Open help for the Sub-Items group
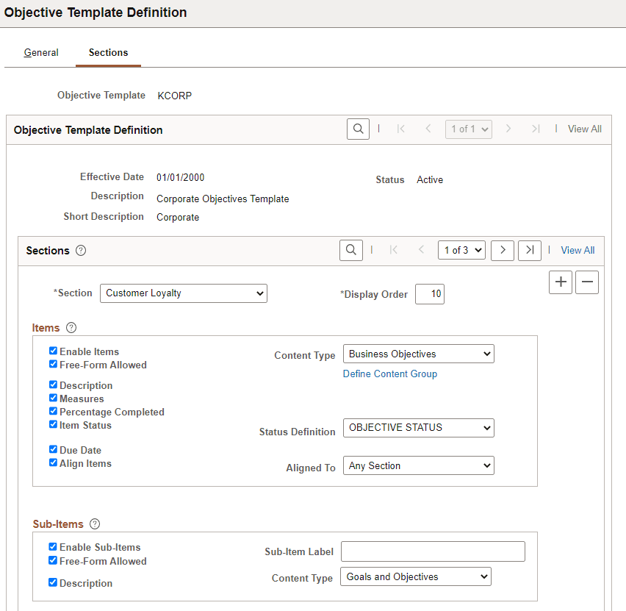This screenshot has height=611, width=626. (x=94, y=524)
